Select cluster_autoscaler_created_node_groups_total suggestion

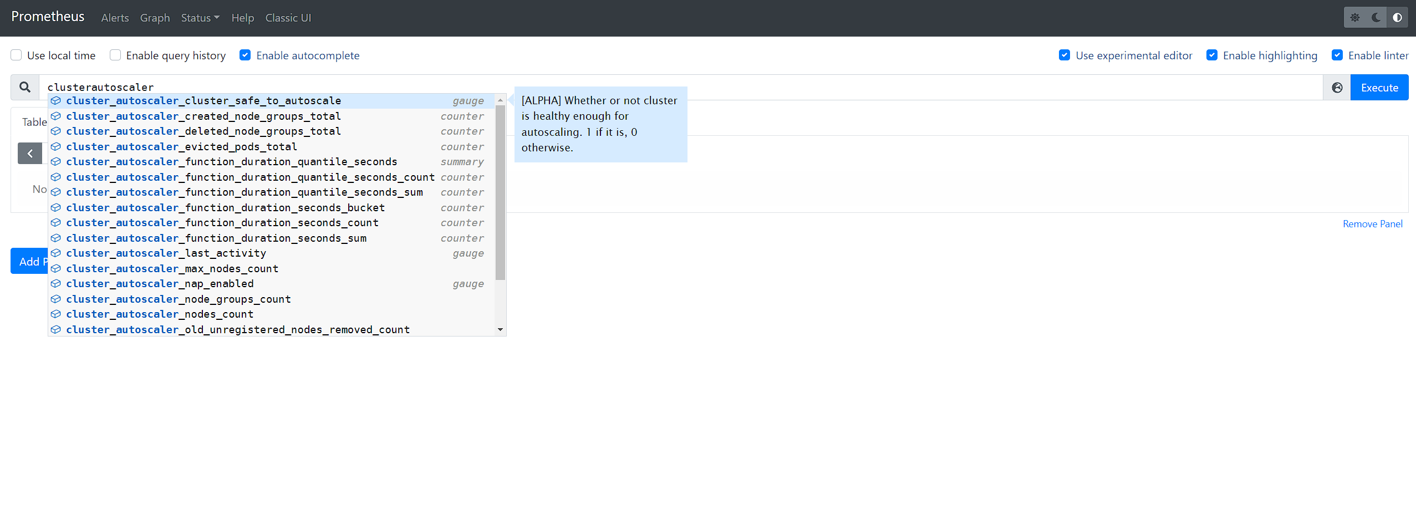coord(271,116)
